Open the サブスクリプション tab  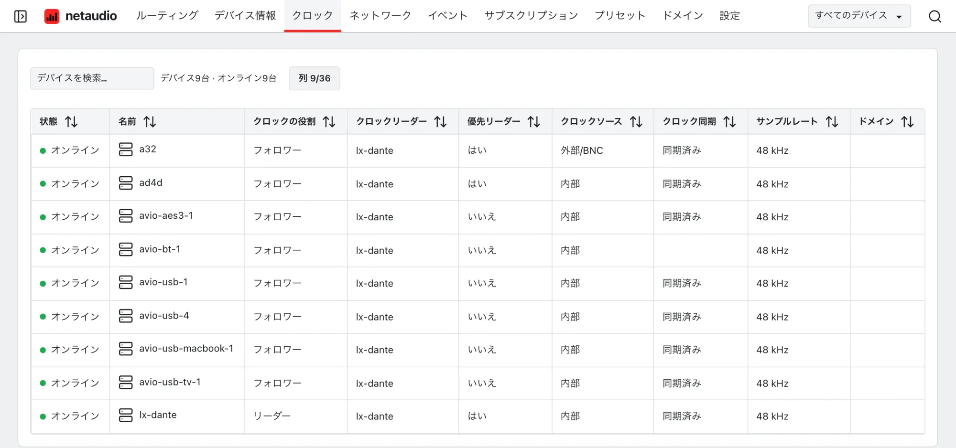tap(531, 16)
